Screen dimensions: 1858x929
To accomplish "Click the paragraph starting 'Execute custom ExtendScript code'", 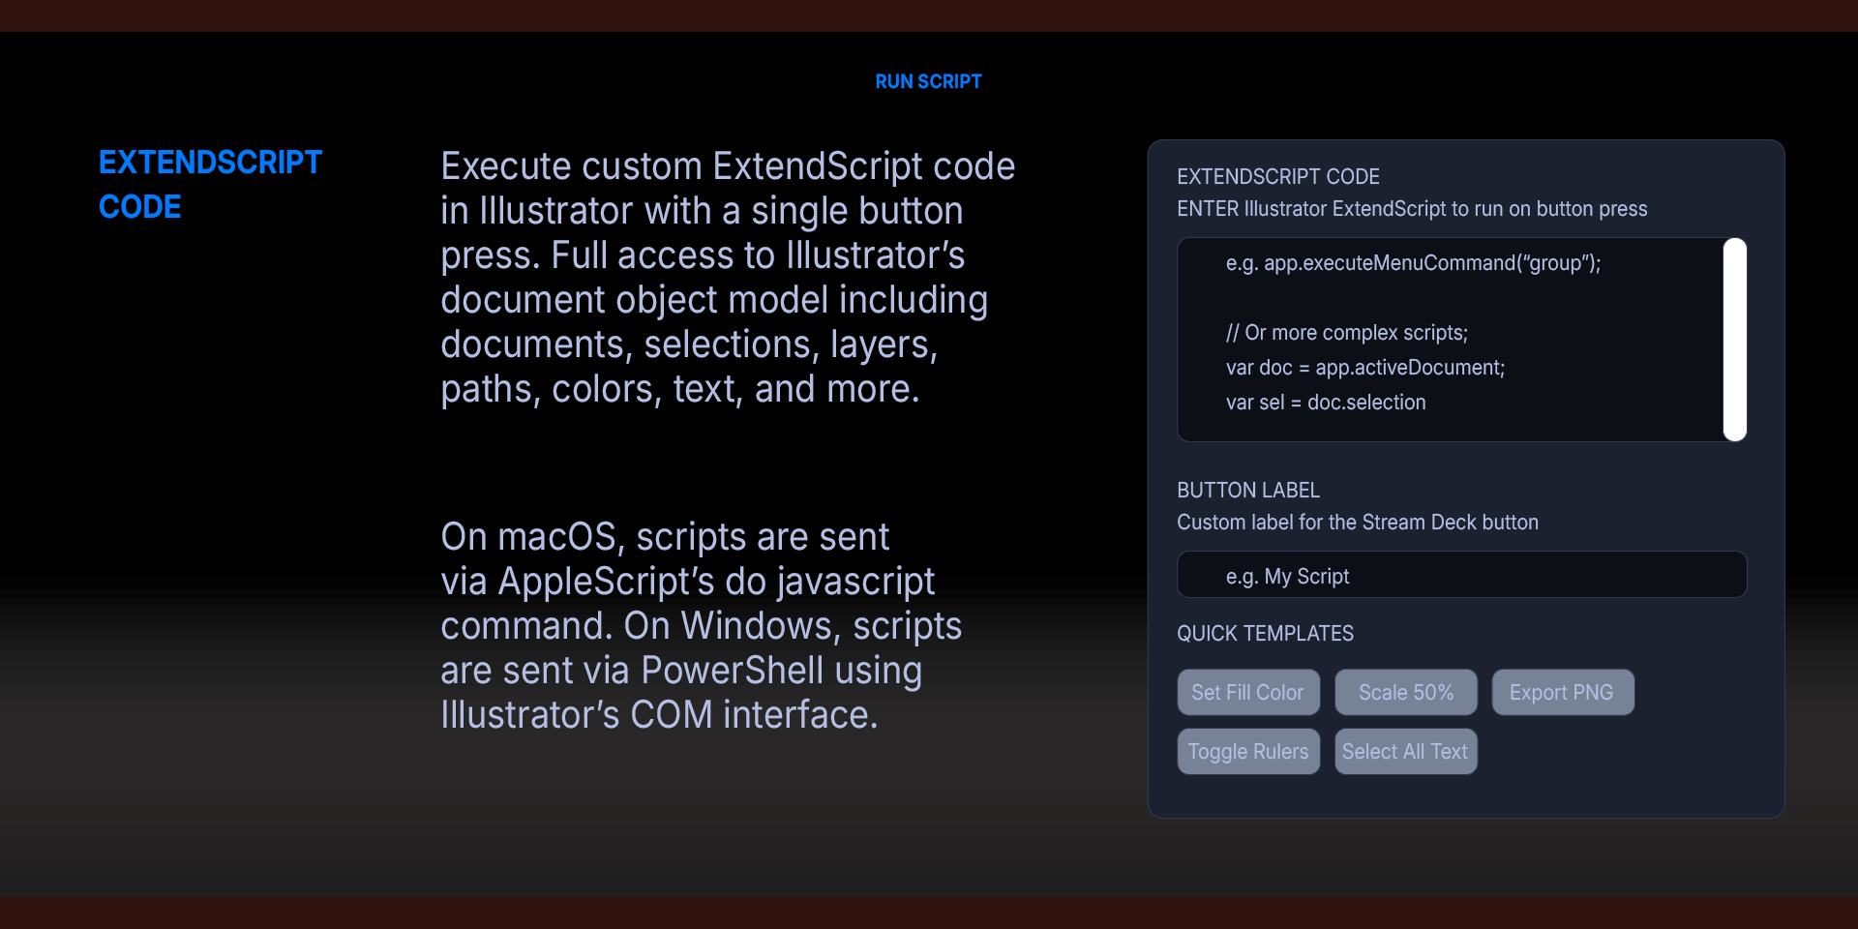I will pos(728,278).
